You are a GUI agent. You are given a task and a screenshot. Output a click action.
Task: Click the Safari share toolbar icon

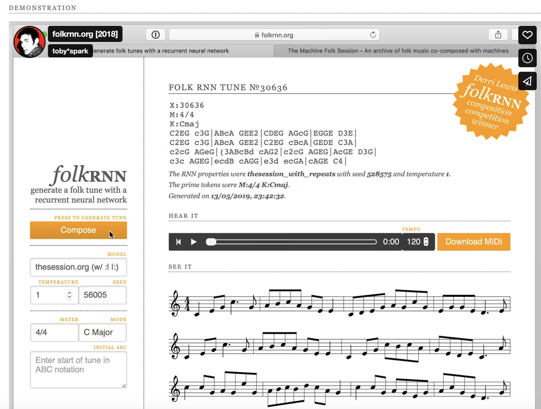point(498,35)
